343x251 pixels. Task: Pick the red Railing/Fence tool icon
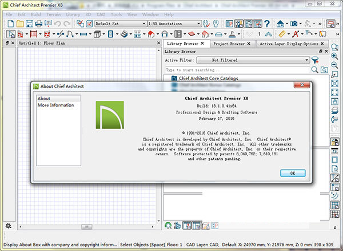point(34,34)
